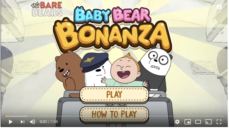
Task: Seek along the video progress bar
Action: point(114,116)
